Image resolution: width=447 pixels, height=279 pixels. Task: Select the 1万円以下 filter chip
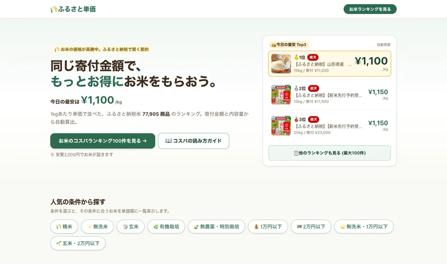(268, 227)
